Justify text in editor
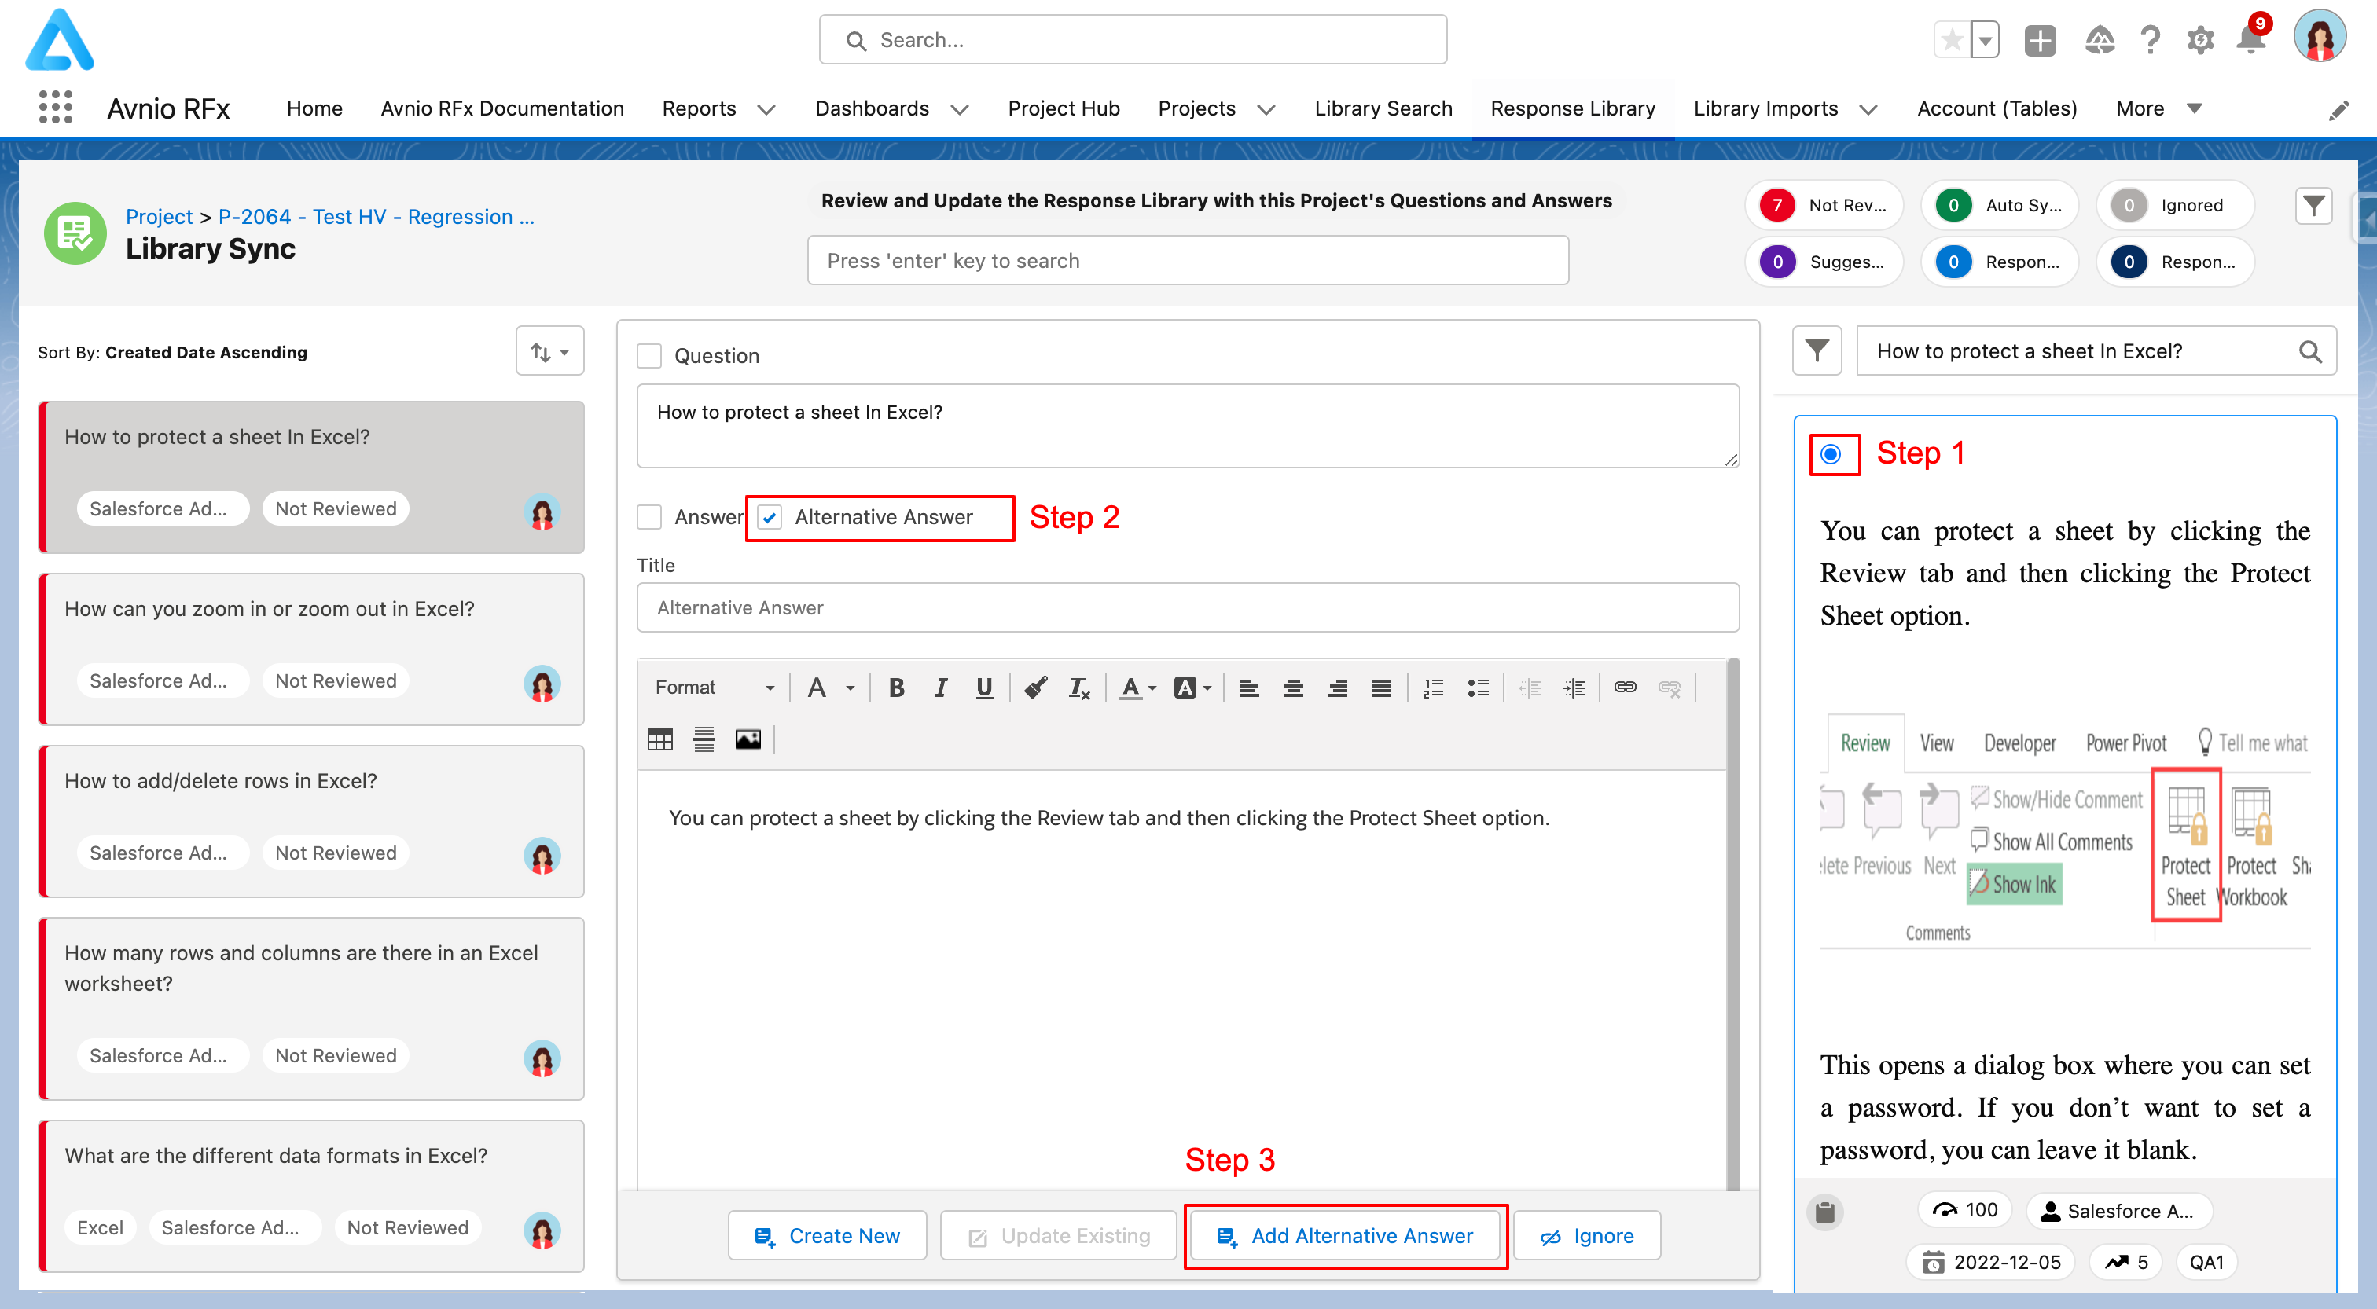 pyautogui.click(x=1380, y=687)
